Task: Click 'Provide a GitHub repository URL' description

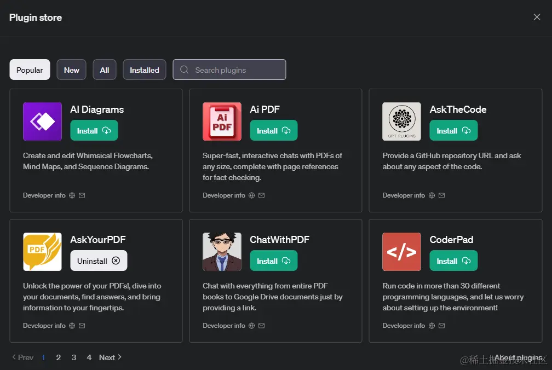Action: 452,161
